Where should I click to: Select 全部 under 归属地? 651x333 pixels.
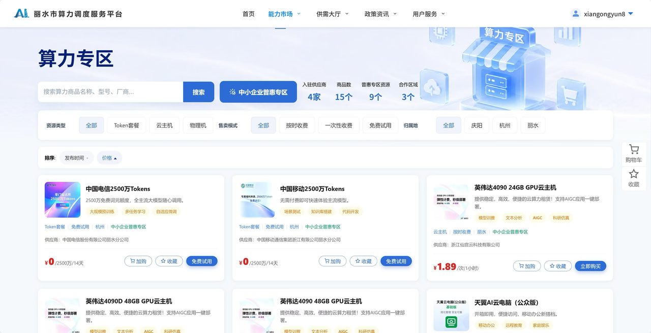(449, 125)
